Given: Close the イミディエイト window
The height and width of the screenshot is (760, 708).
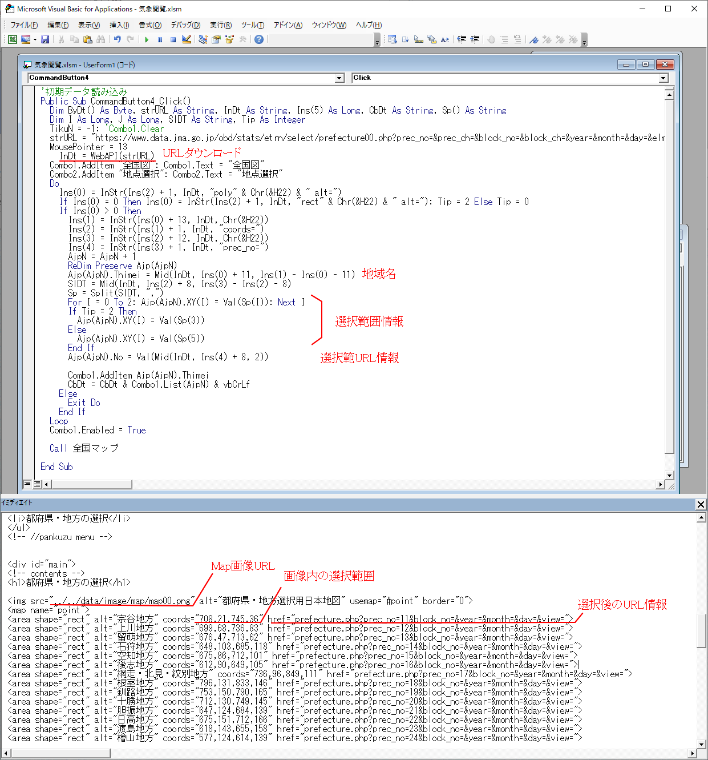Looking at the screenshot, I should tap(701, 504).
